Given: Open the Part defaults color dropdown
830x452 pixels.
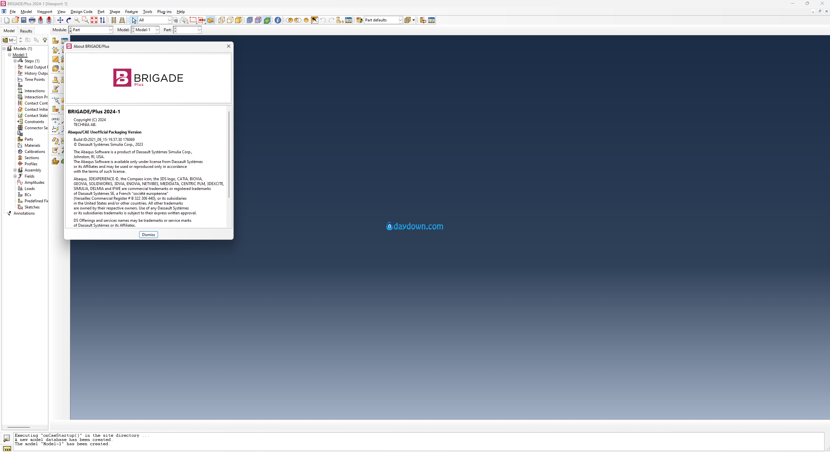Looking at the screenshot, I should (400, 20).
